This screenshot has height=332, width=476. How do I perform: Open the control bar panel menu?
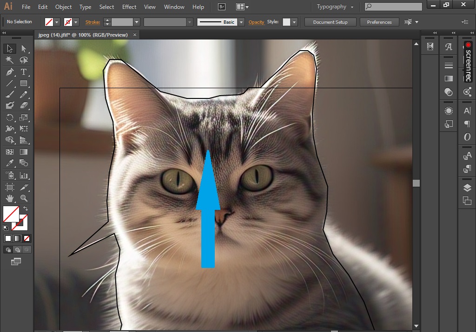[x=465, y=22]
